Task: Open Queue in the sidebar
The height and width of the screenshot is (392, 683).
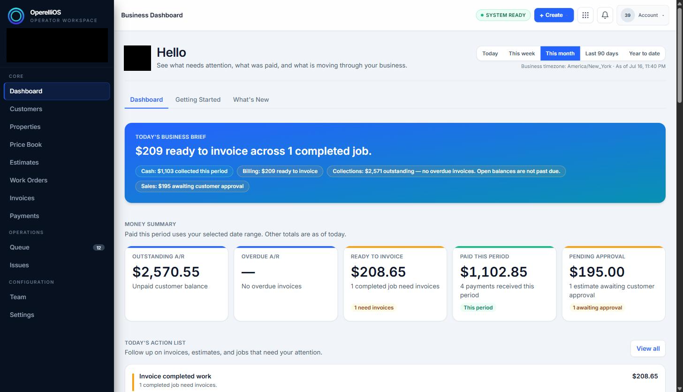Action: (57, 247)
